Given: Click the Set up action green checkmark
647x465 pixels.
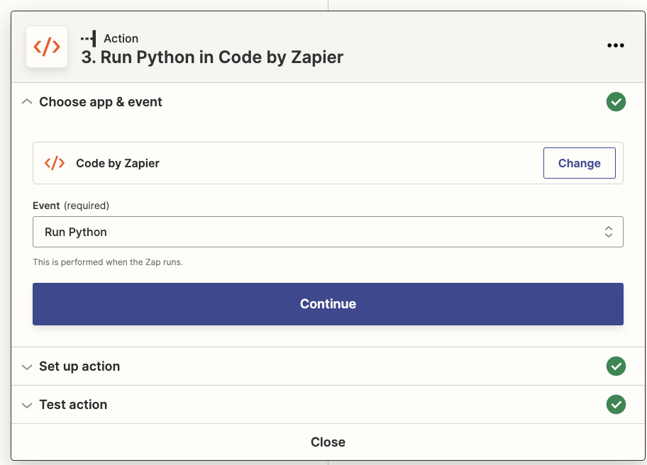Looking at the screenshot, I should coord(616,366).
